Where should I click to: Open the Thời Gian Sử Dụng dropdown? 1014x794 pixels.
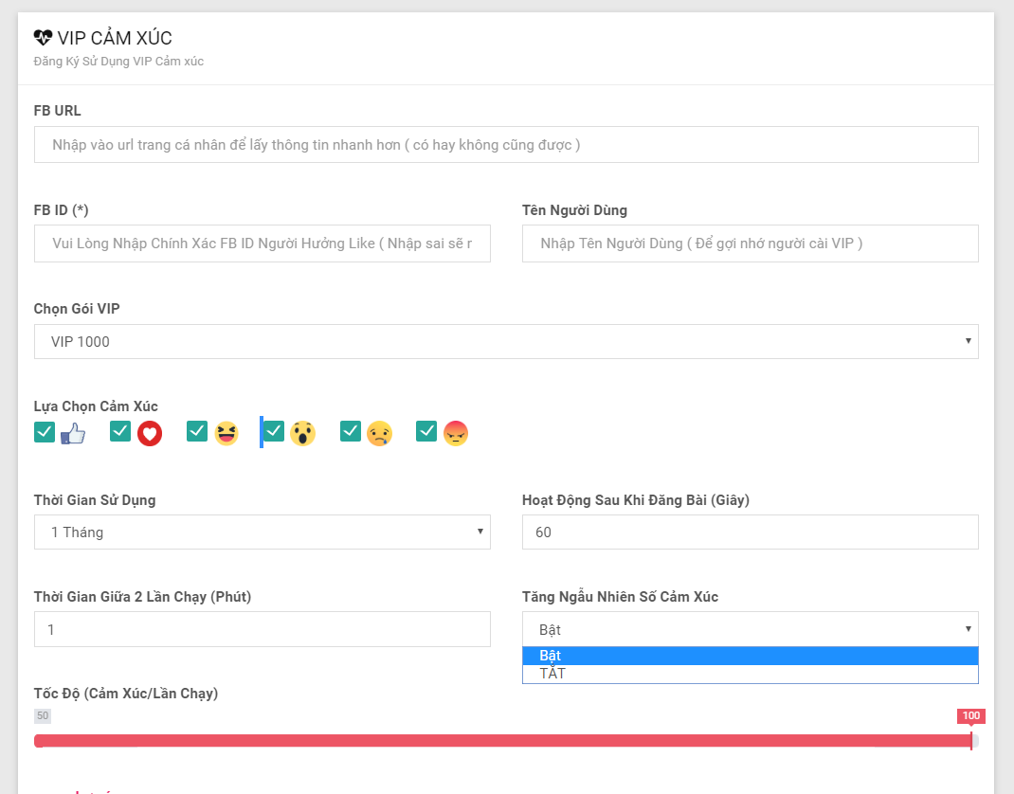(x=263, y=532)
